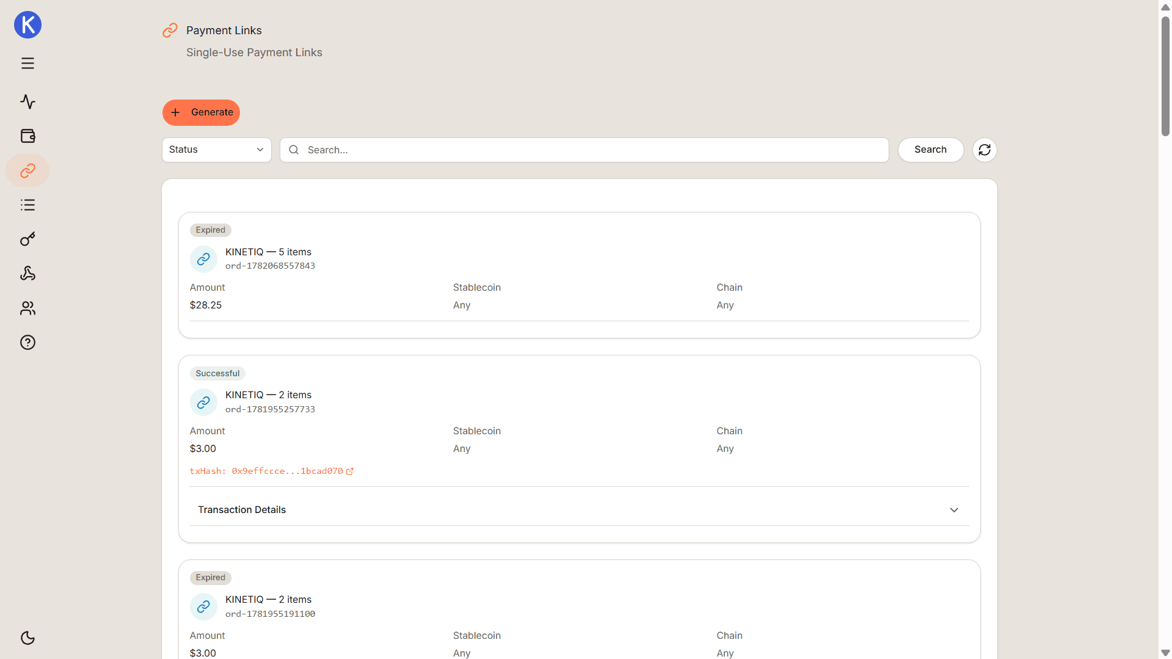This screenshot has height=659, width=1172.
Task: Open the activity pulse icon in sidebar
Action: click(x=27, y=101)
